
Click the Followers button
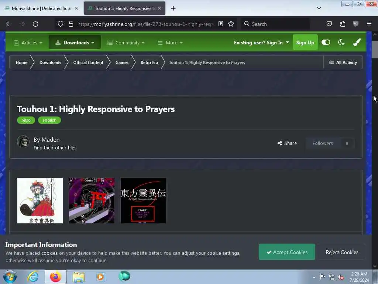(330, 143)
